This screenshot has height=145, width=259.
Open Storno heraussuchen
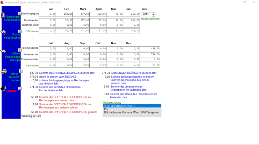12,36
